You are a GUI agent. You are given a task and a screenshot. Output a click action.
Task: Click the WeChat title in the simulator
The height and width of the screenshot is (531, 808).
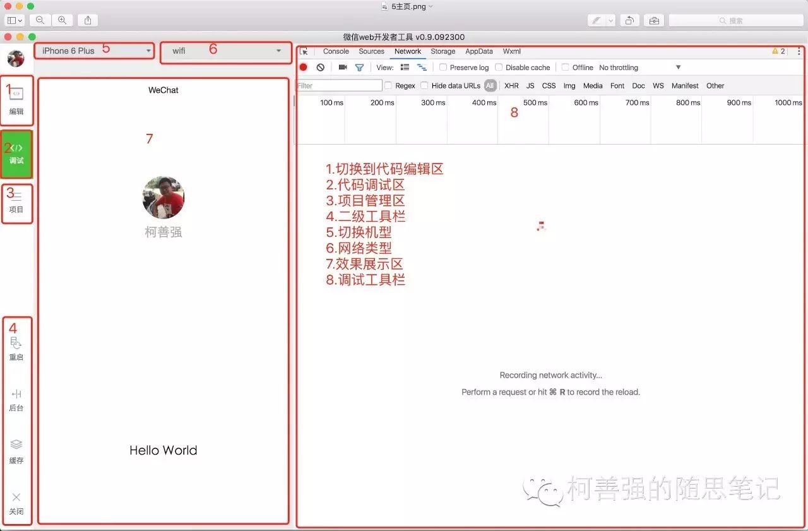pos(163,90)
